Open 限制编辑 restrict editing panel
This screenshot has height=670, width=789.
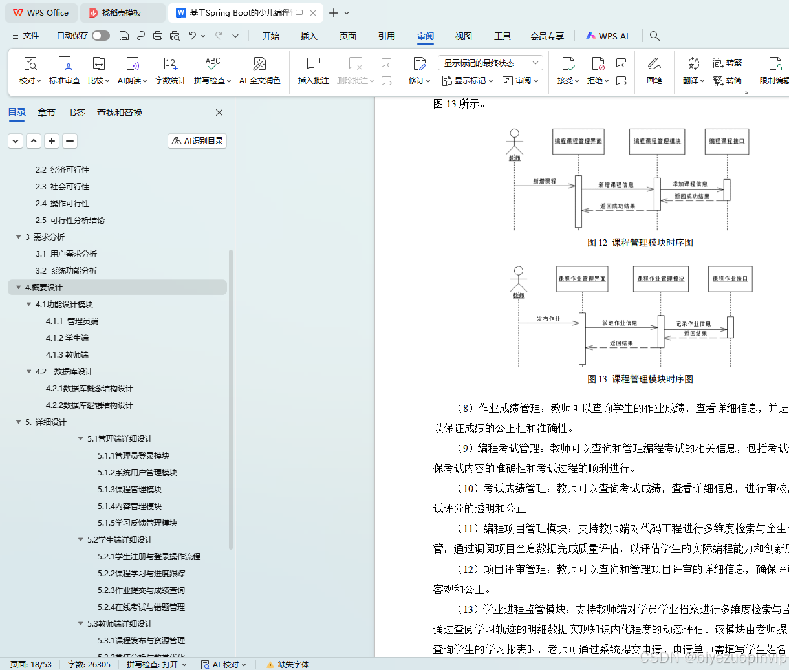tap(777, 70)
